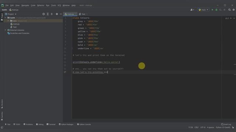Switch to the Text editor tab

pyautogui.click(x=82, y=14)
